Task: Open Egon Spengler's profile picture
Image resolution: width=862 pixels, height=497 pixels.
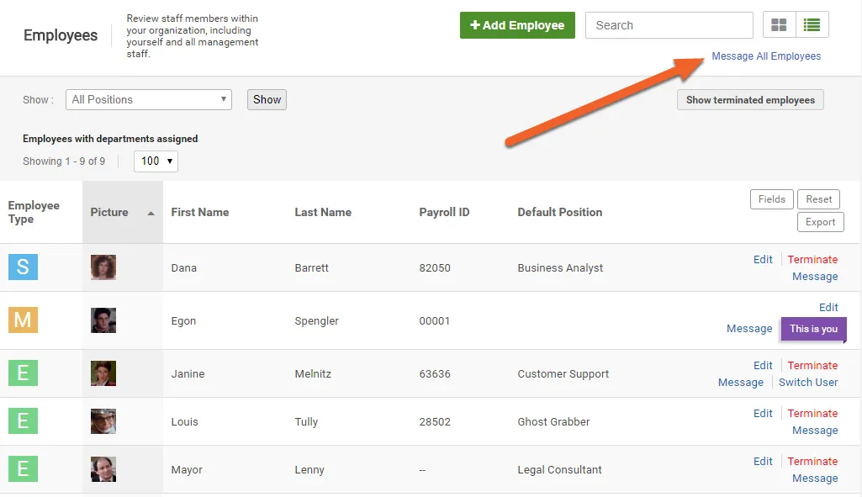Action: click(x=103, y=320)
